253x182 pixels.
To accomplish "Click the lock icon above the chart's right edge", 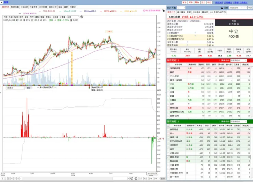I will point(163,11).
